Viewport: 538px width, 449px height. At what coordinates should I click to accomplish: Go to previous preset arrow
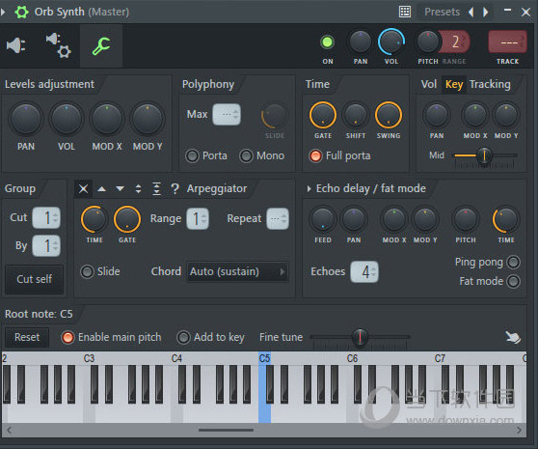471,12
